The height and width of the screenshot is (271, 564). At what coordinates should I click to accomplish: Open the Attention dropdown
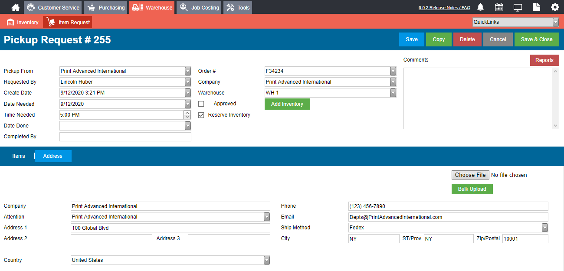pyautogui.click(x=267, y=217)
